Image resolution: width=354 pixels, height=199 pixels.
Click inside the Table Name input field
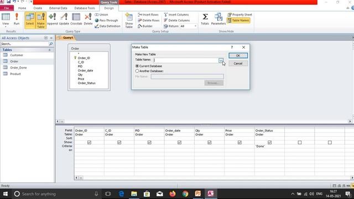point(186,60)
